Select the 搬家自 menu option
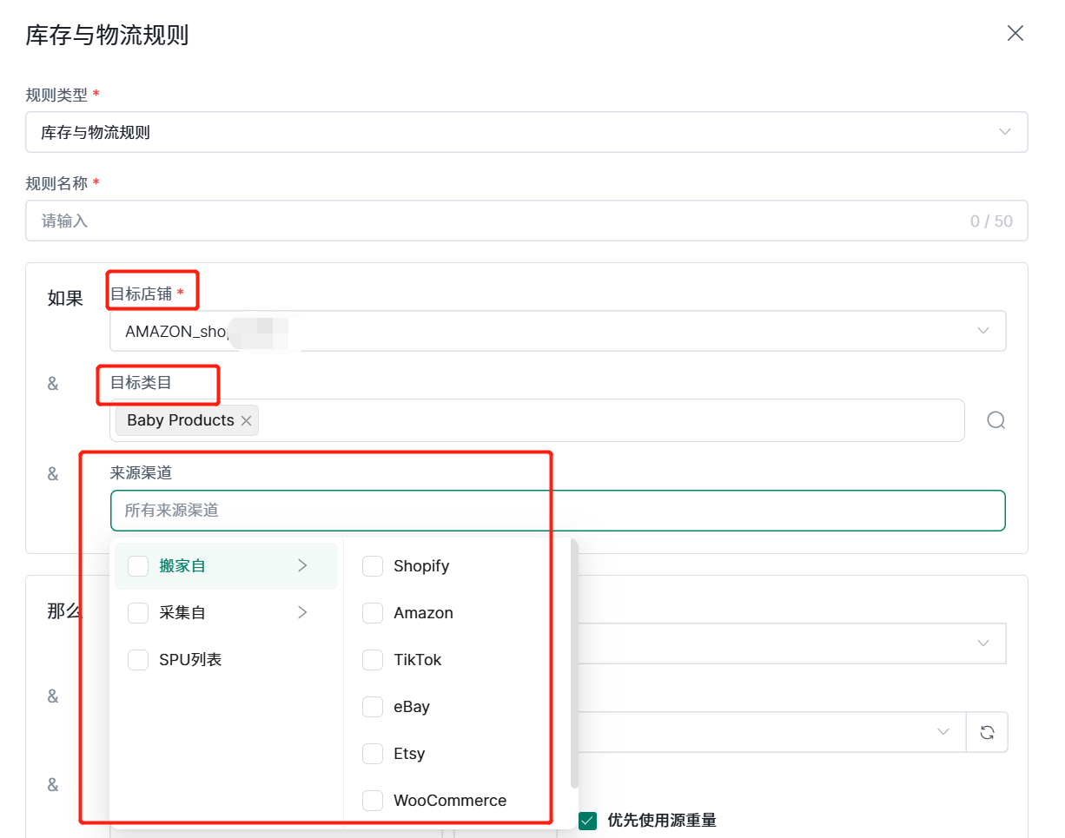1065x838 pixels. click(182, 566)
